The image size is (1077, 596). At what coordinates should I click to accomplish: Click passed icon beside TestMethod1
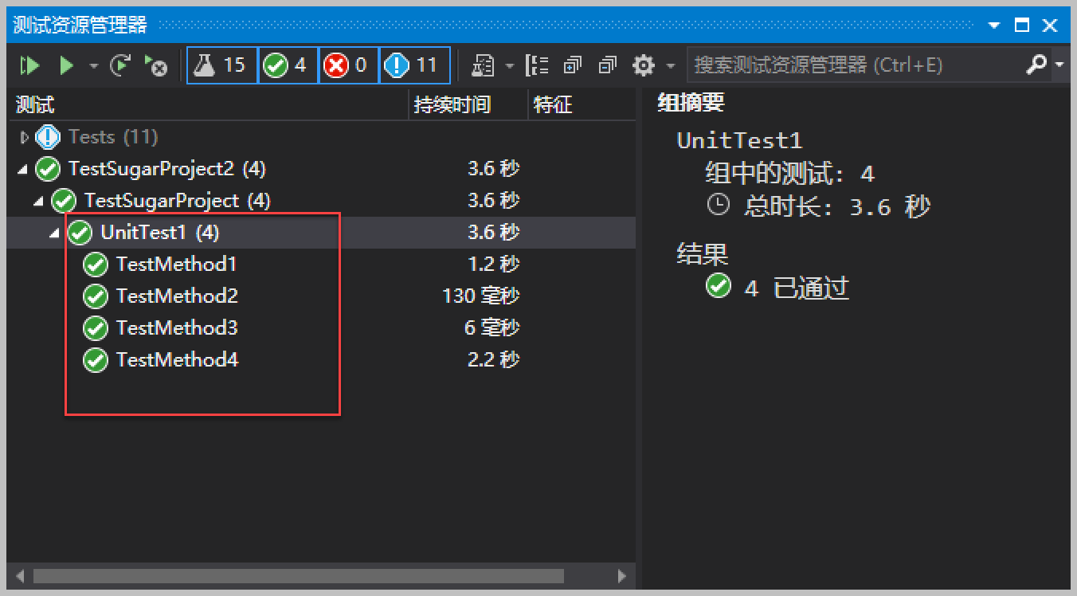(x=96, y=265)
